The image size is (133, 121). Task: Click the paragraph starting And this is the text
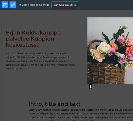[x=41, y=61]
